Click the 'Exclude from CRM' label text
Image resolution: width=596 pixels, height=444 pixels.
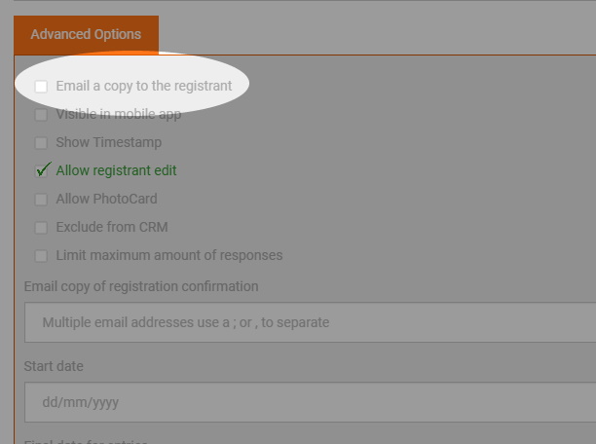(x=112, y=227)
